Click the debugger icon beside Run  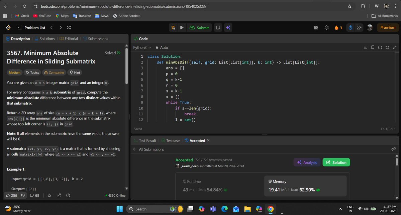(x=173, y=28)
